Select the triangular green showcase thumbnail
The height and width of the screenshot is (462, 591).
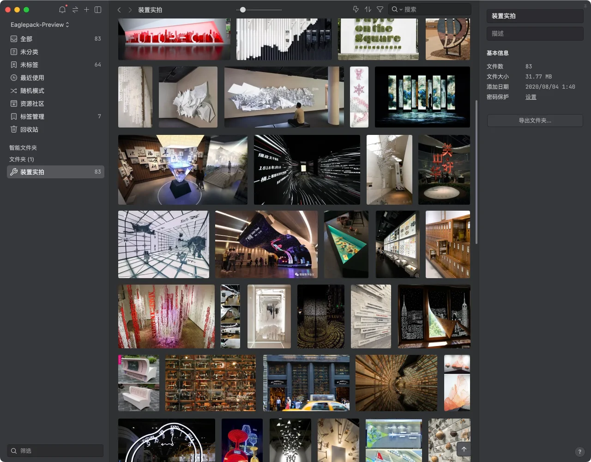tap(346, 244)
